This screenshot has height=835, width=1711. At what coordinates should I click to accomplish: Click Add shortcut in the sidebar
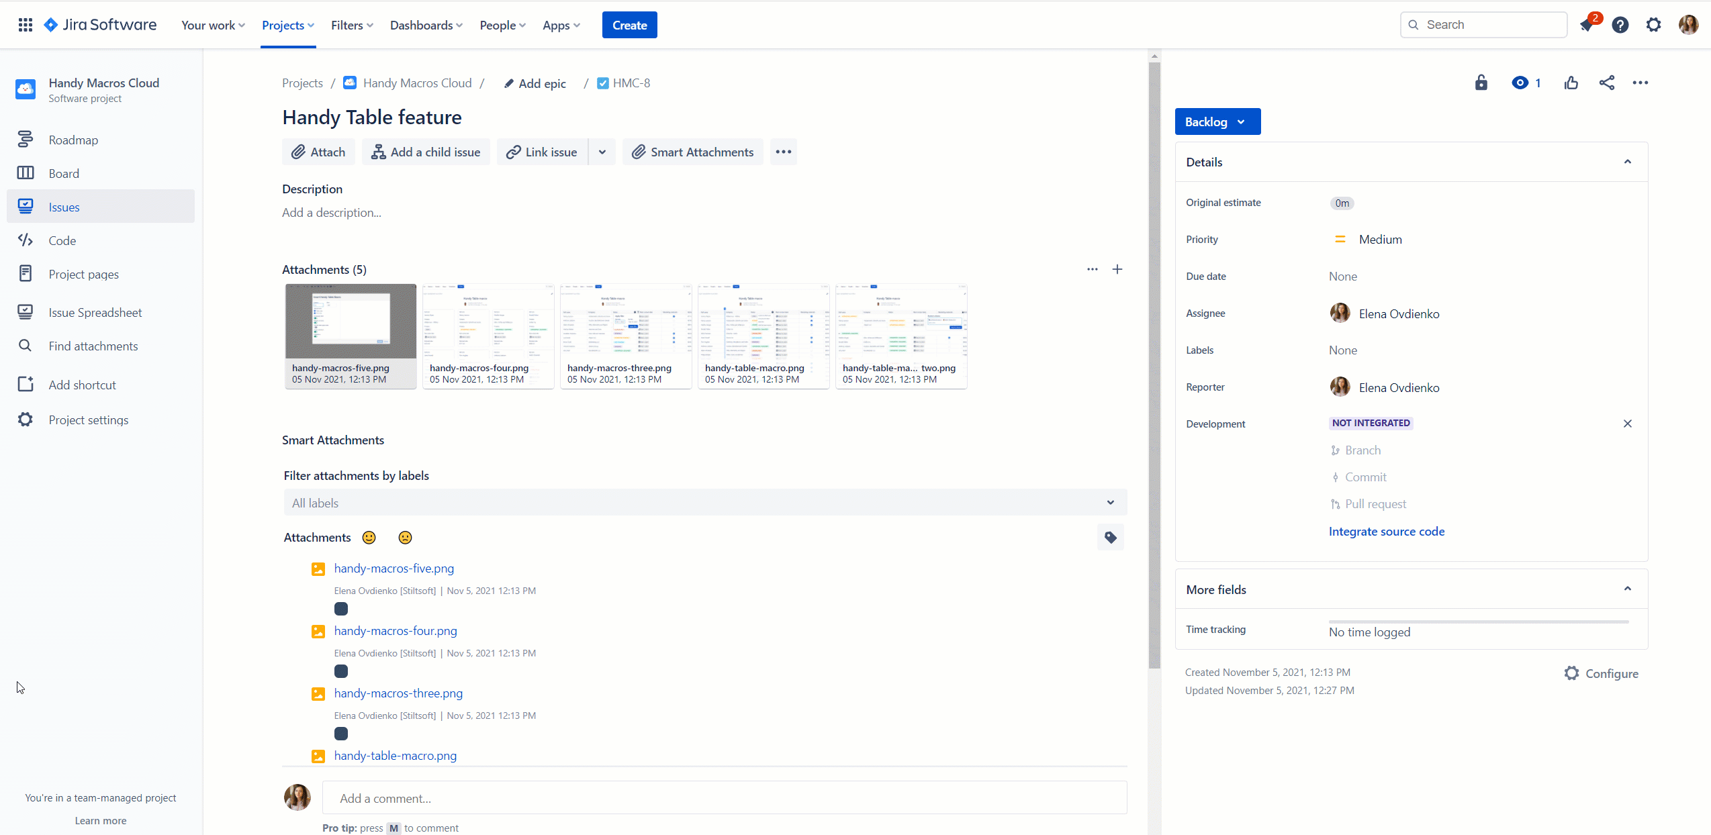[x=101, y=385]
